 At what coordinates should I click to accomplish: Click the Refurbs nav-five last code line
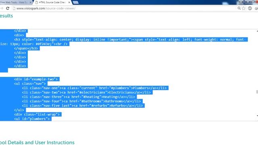pyautogui.click(x=82, y=106)
